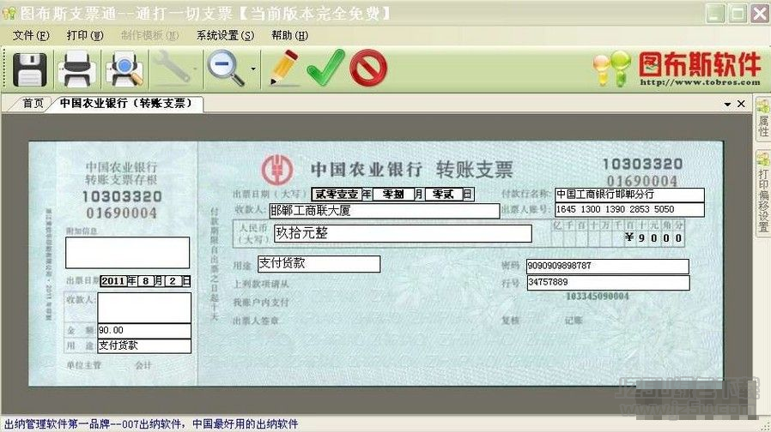The width and height of the screenshot is (771, 432).
Task: Minimize the application window
Action: (715, 13)
